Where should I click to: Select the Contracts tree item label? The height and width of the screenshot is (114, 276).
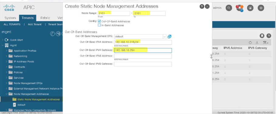pyautogui.click(x=19, y=67)
